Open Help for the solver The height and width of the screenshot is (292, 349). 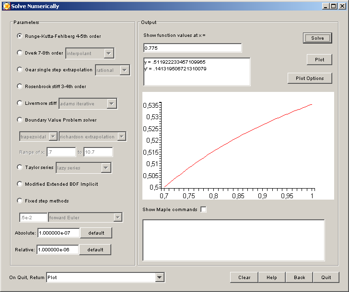[x=272, y=278]
